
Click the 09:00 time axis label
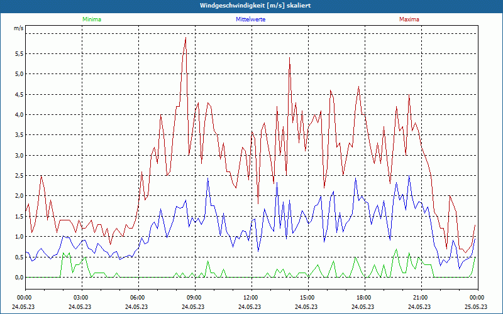coord(194,298)
